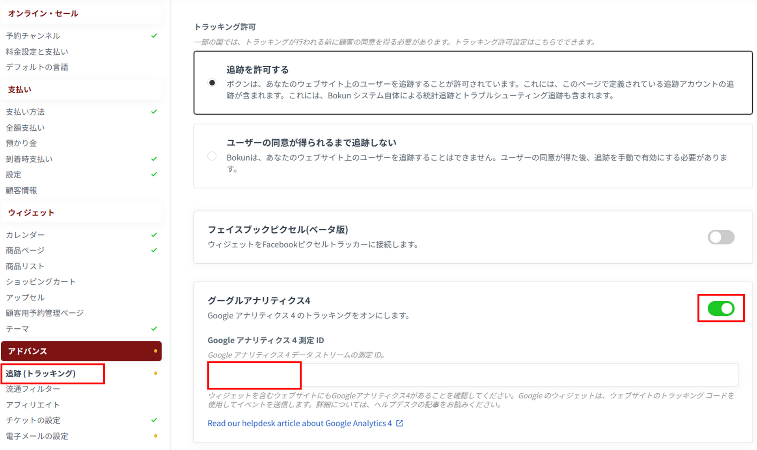Click green checkmark beside テーマ

154,329
